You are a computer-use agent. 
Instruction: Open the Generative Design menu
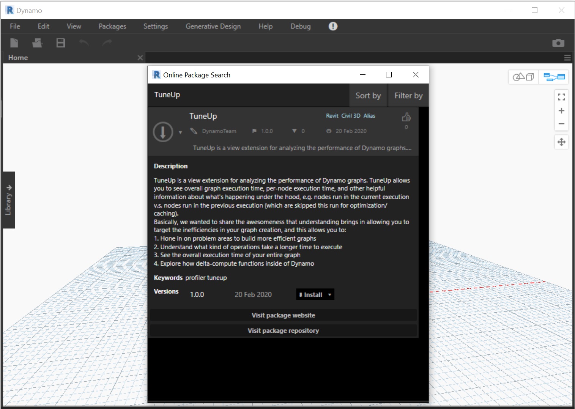coord(213,26)
